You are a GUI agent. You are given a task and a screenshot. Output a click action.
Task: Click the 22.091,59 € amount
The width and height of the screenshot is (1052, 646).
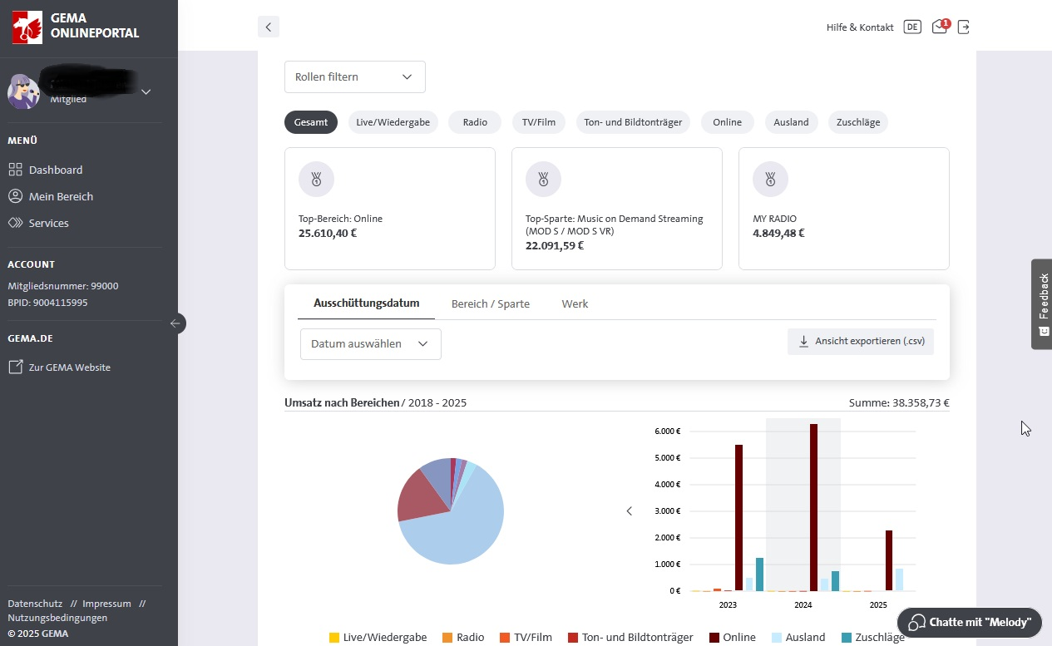tap(555, 245)
